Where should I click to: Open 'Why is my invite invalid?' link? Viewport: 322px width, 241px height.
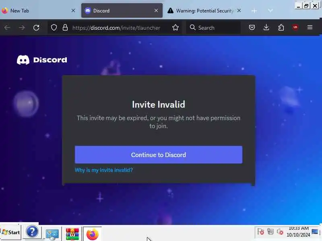tap(104, 170)
